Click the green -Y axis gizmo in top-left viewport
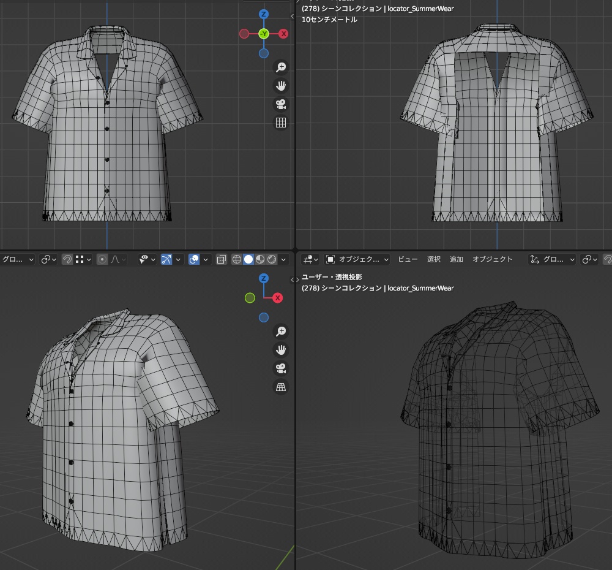Viewport: 612px width, 570px height. (x=264, y=34)
